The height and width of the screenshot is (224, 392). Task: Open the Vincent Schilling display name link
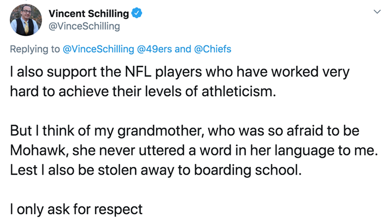pyautogui.click(x=90, y=14)
